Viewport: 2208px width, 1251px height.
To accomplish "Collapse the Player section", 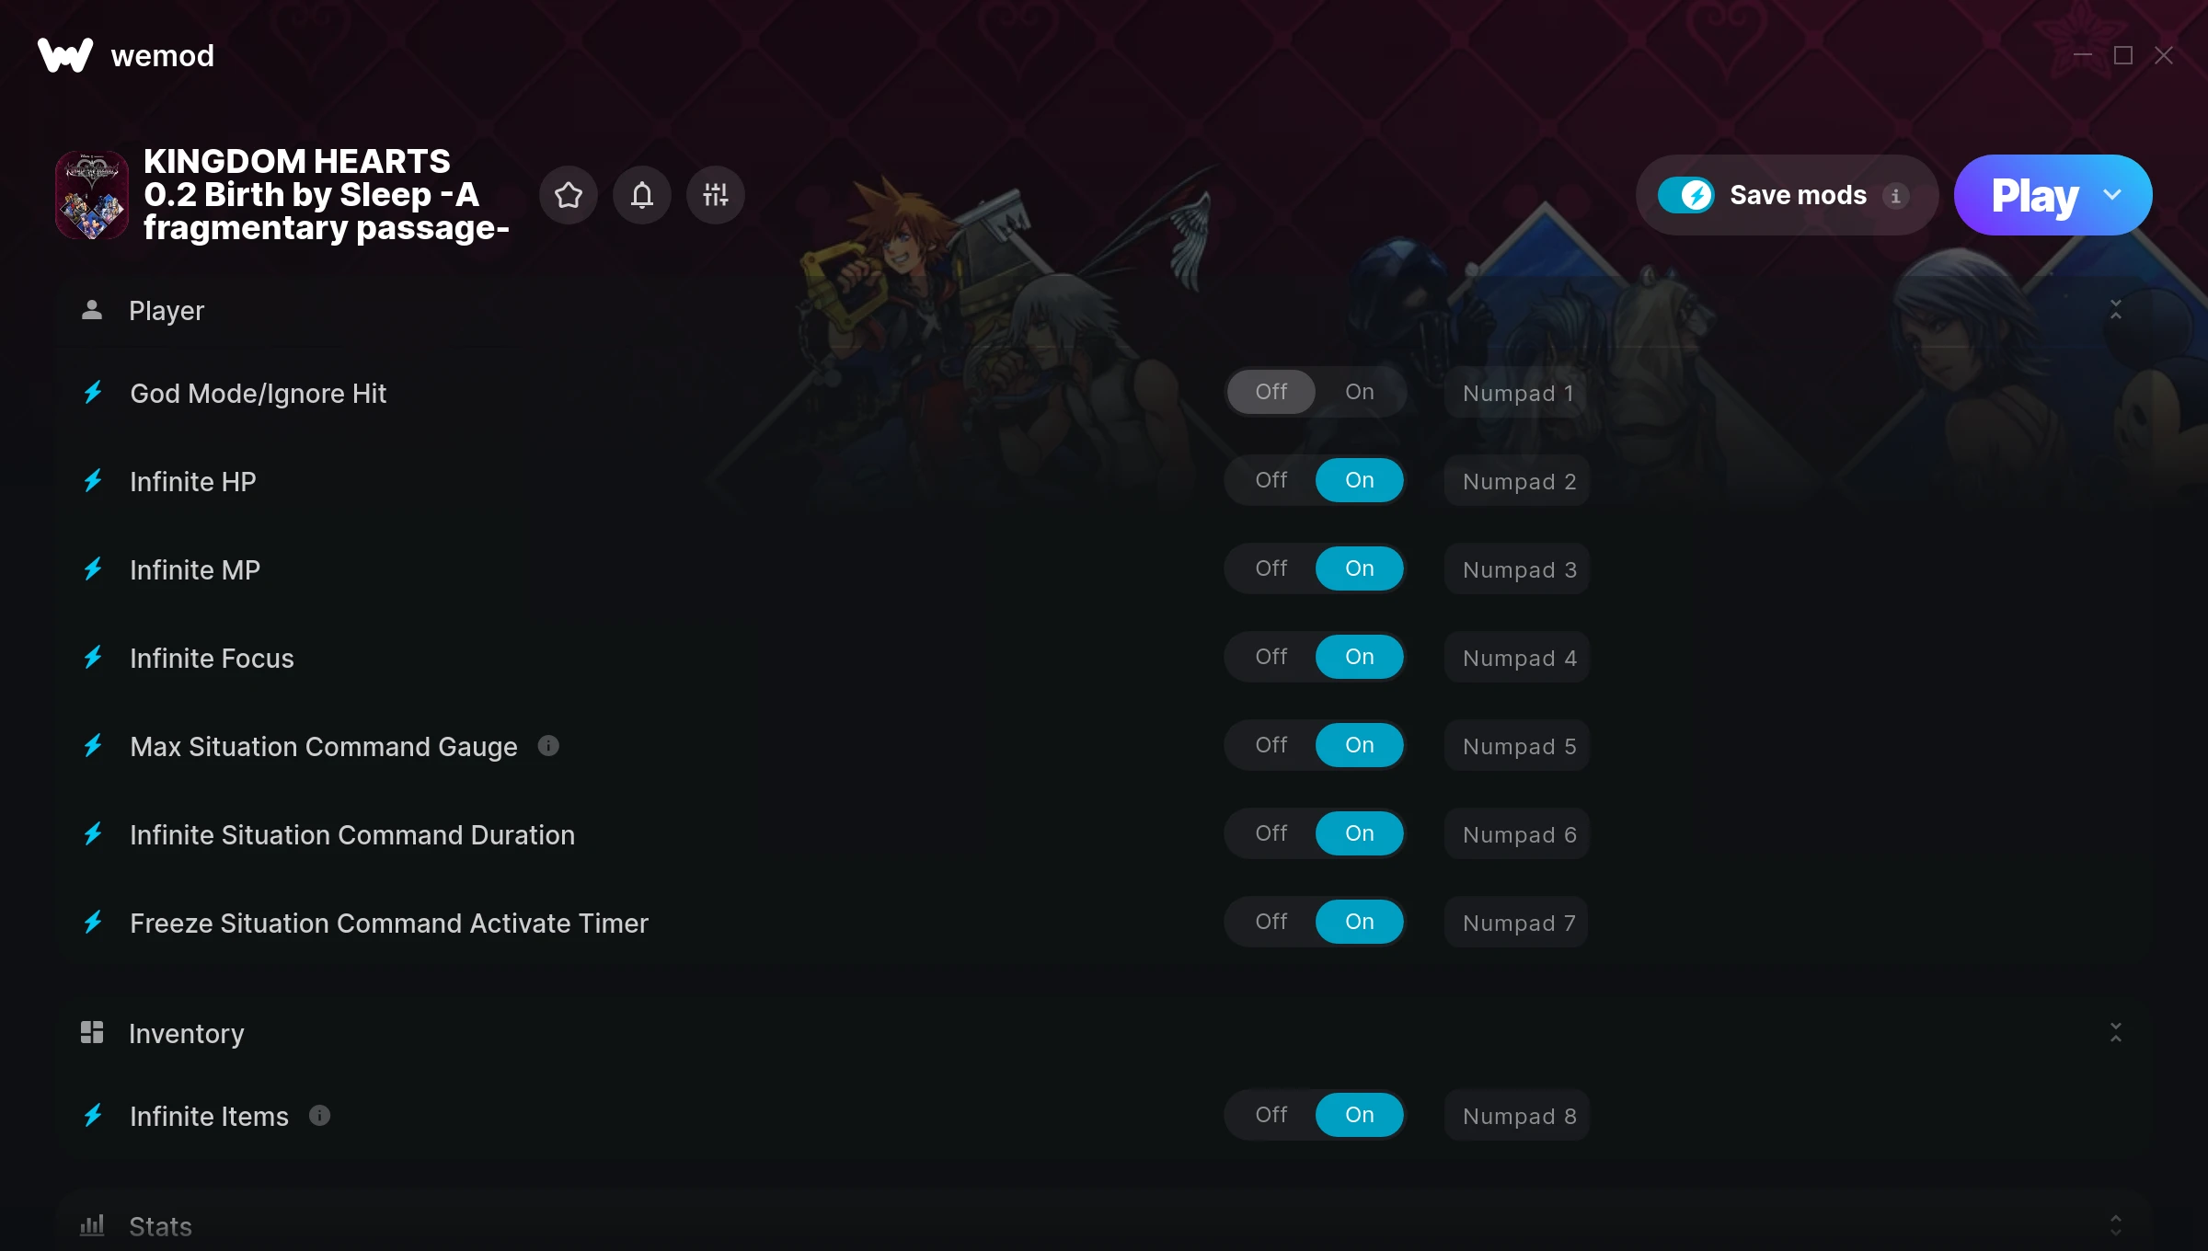I will tap(2116, 310).
